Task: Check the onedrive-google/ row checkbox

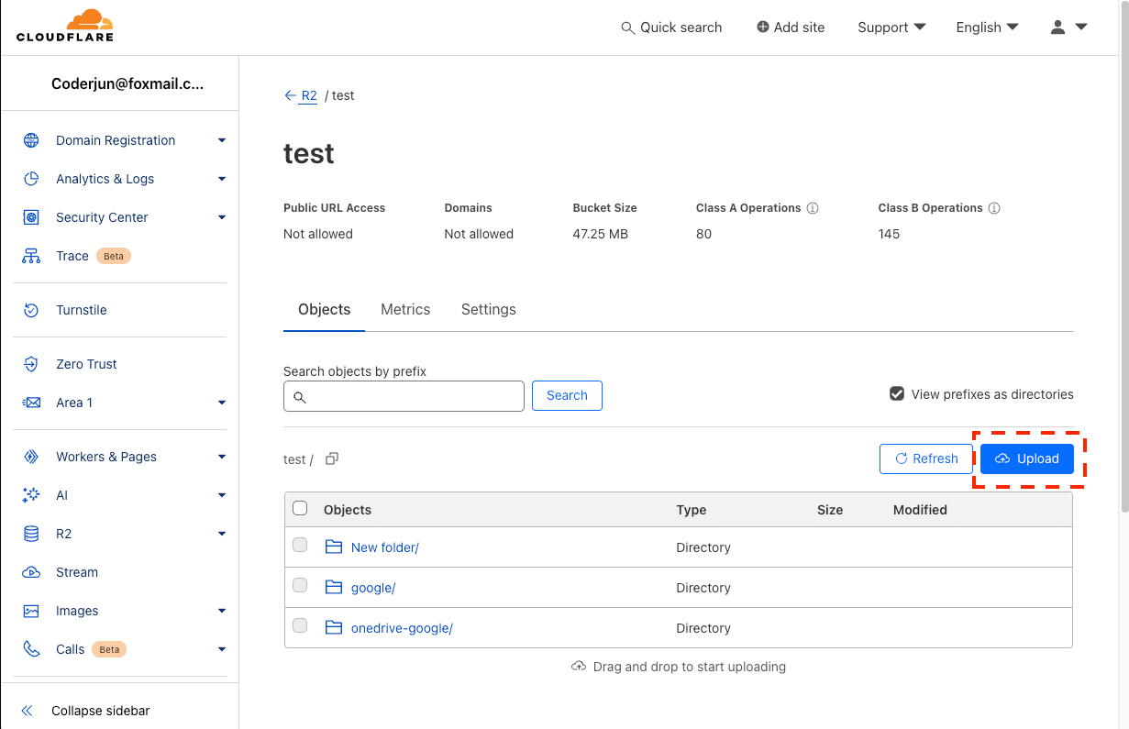Action: (x=300, y=625)
